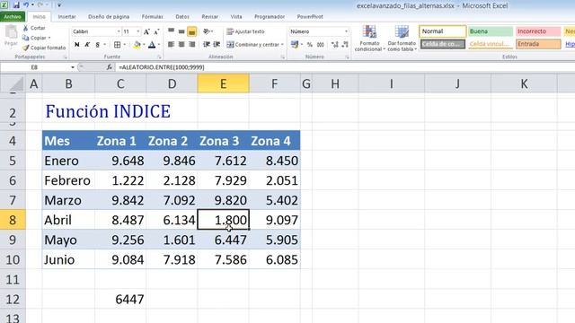Image resolution: width=575 pixels, height=323 pixels.
Task: Click the text orientation icon
Action: click(x=207, y=31)
